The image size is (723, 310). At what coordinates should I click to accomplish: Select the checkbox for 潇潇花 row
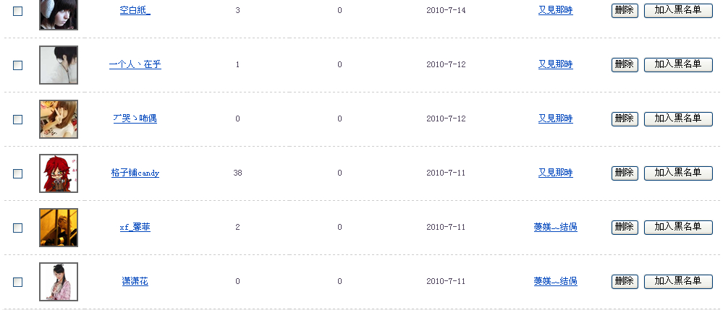[x=18, y=282]
